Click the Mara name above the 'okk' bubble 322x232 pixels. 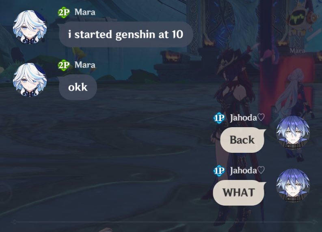pyautogui.click(x=85, y=65)
